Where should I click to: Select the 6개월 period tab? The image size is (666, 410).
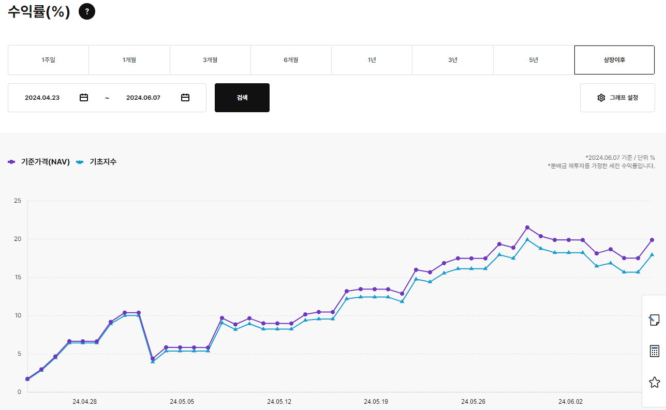click(291, 60)
